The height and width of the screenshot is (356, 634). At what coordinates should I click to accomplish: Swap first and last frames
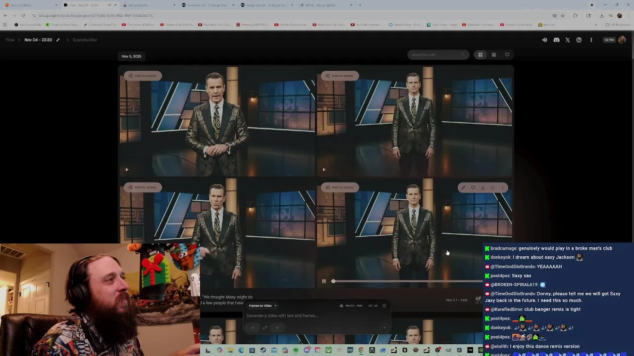coord(265,327)
